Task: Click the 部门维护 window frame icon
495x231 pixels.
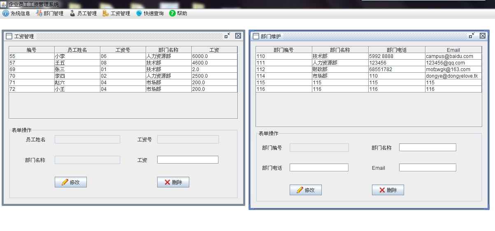Action: 256,36
